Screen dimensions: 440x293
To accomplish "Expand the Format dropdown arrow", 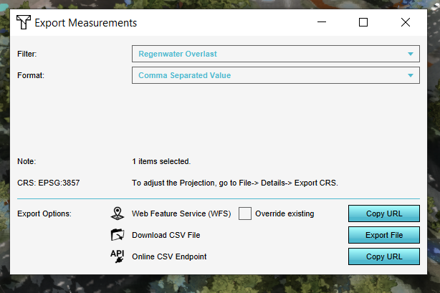I will (x=411, y=75).
